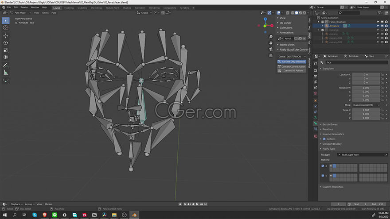Enable Solid viewport shading mode
The height and width of the screenshot is (219, 390).
[296, 13]
